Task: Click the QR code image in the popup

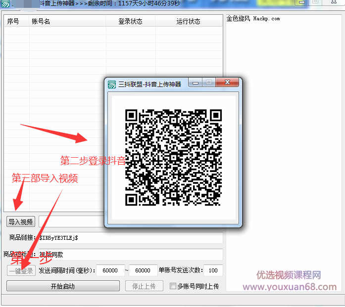Action: [173, 157]
